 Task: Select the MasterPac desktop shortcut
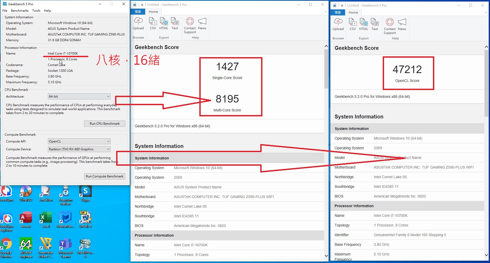pos(65,220)
